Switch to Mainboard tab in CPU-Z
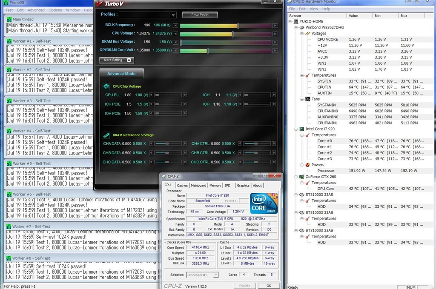 tap(198, 185)
